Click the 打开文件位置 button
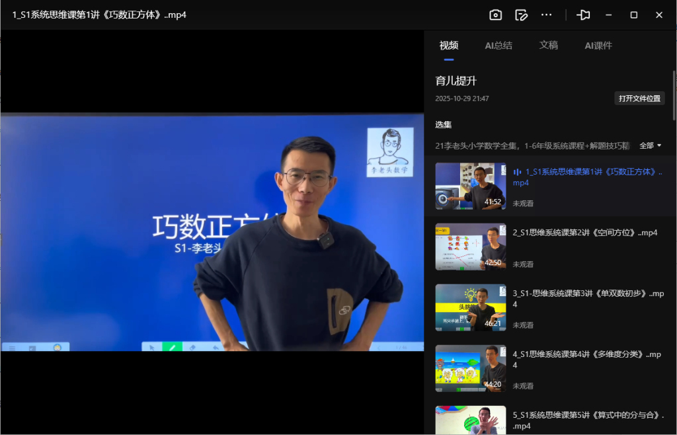 639,98
